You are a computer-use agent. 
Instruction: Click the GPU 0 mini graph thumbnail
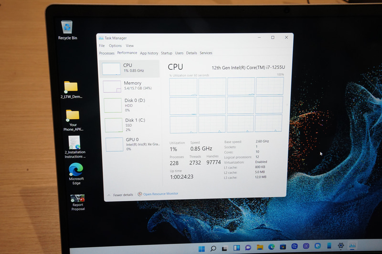pos(115,144)
